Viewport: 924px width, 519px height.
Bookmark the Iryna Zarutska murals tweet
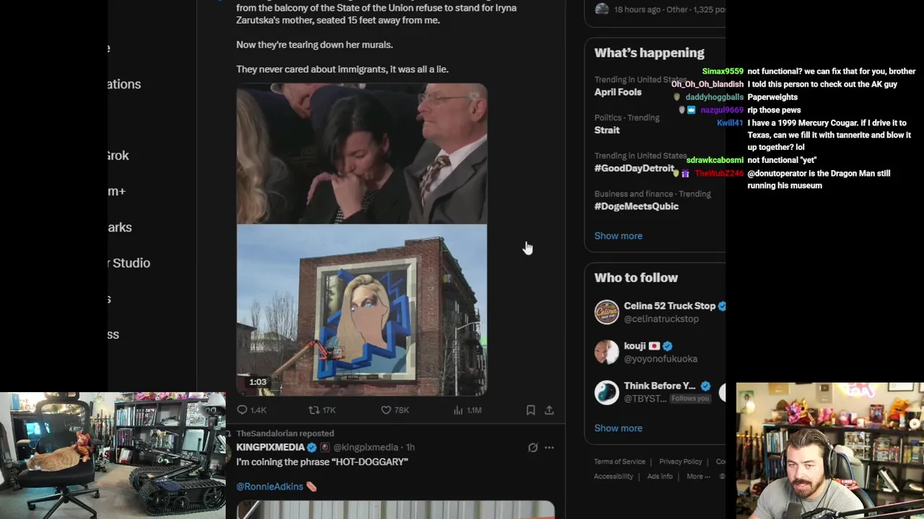[531, 410]
